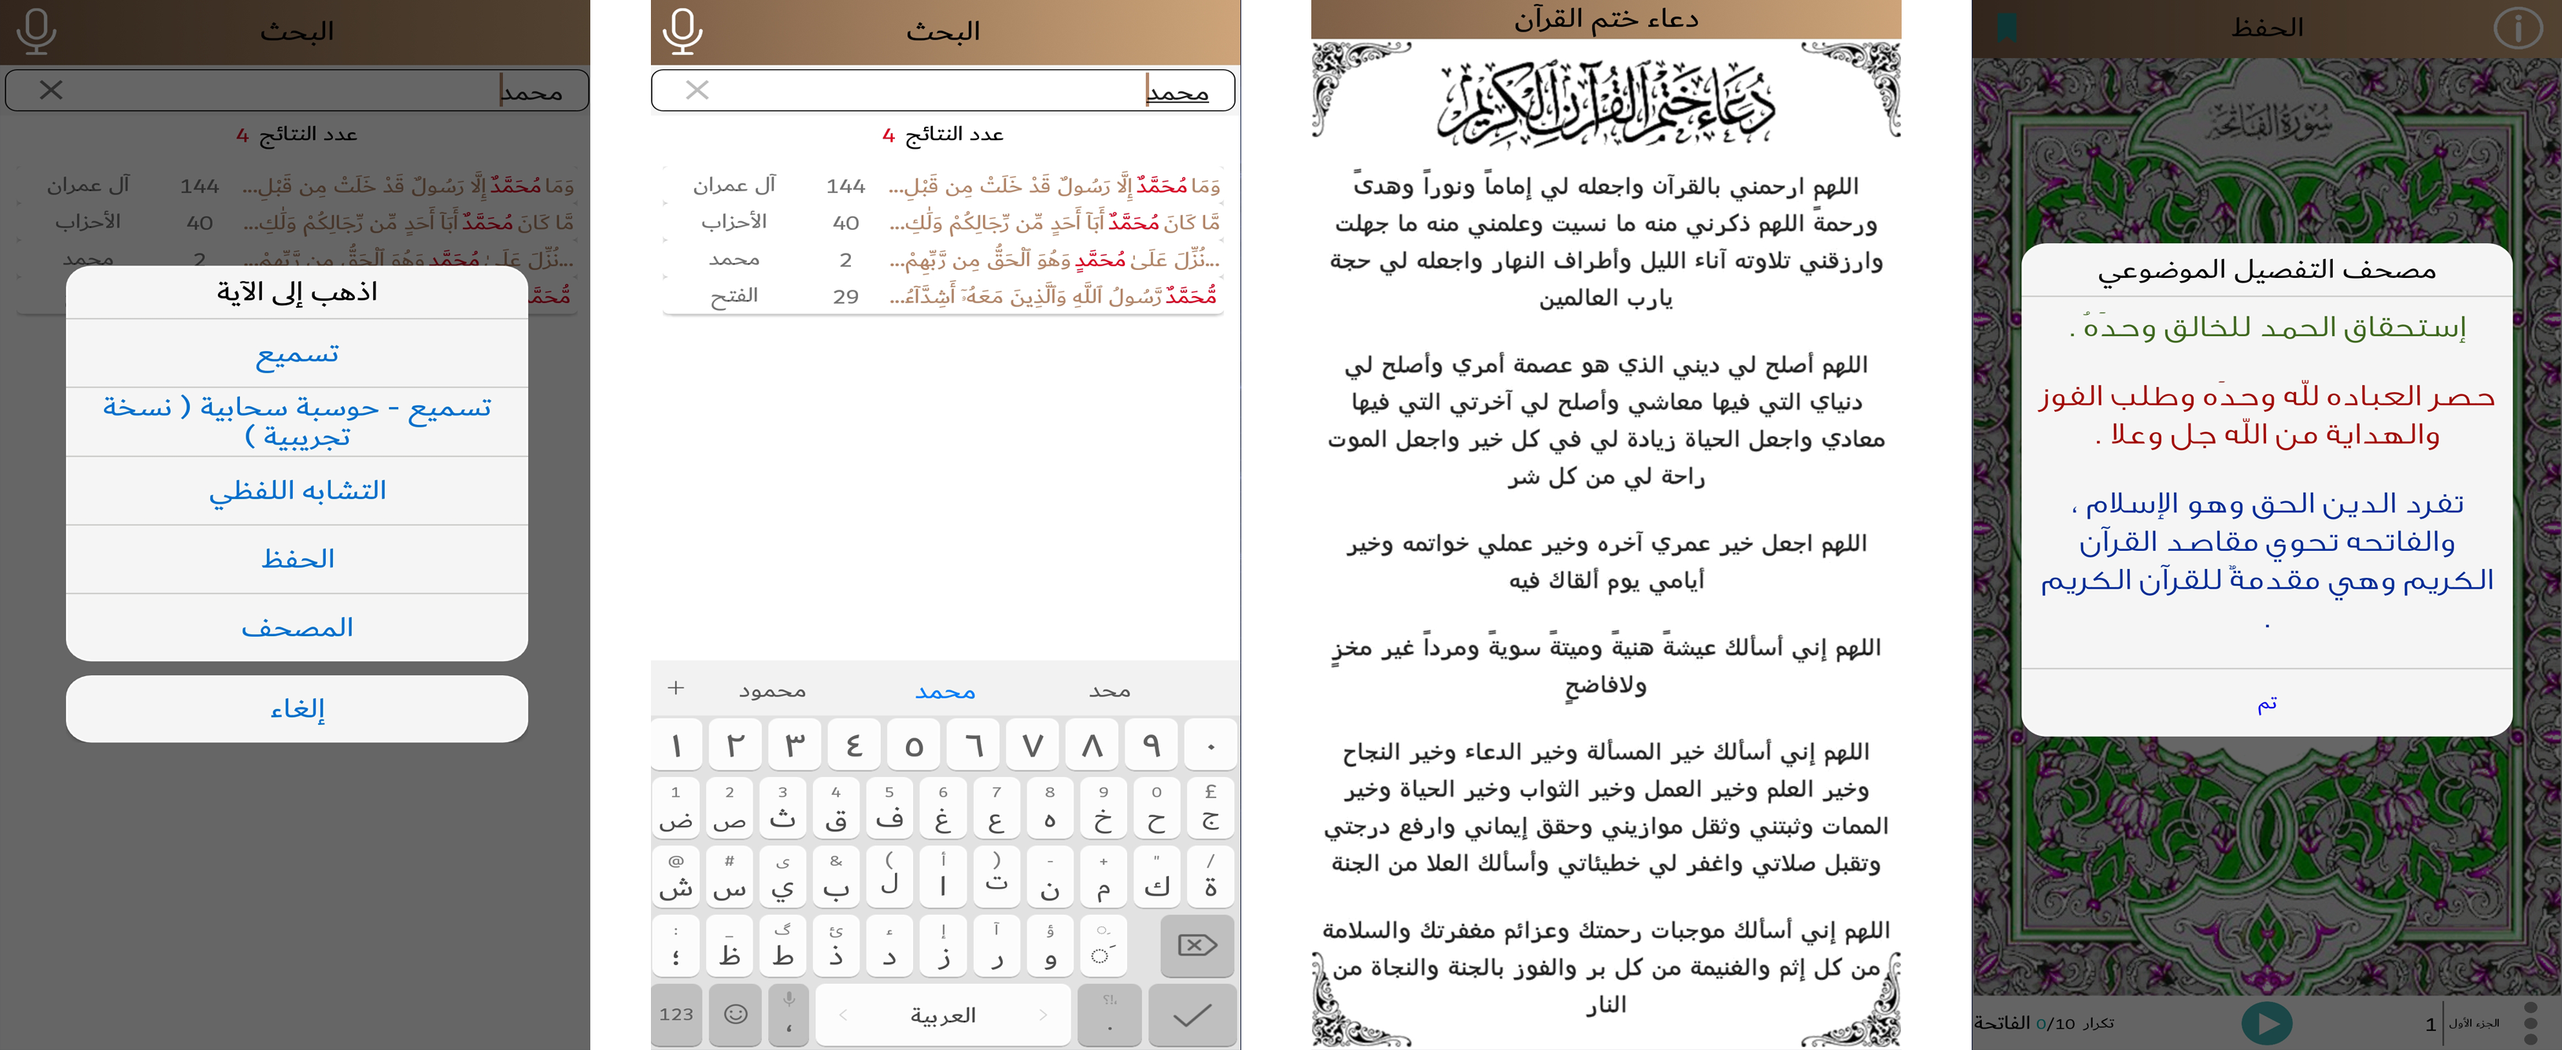Tap the paragraph starting اللهم ارحمني بالقرآن
2562x1050 pixels.
(1605, 242)
